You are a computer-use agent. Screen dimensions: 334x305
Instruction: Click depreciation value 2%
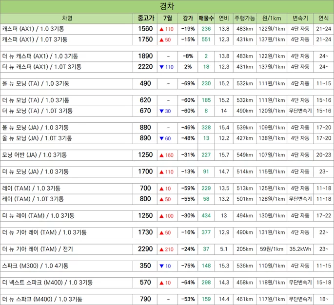pyautogui.click(x=188, y=67)
